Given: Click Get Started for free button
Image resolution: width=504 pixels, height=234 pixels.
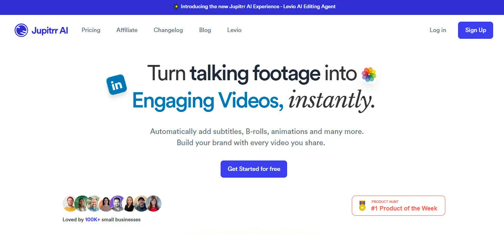Looking at the screenshot, I should [254, 169].
